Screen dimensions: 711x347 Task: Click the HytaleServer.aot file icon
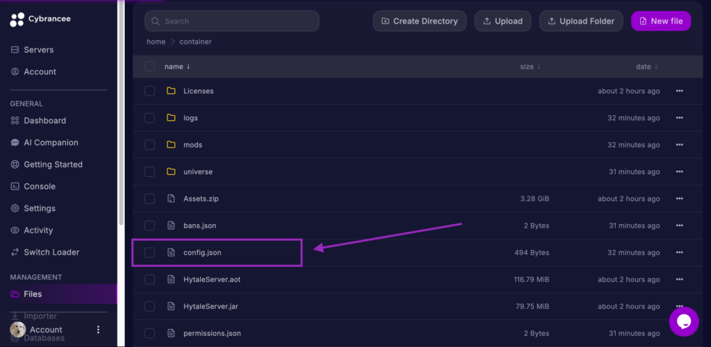tap(171, 280)
